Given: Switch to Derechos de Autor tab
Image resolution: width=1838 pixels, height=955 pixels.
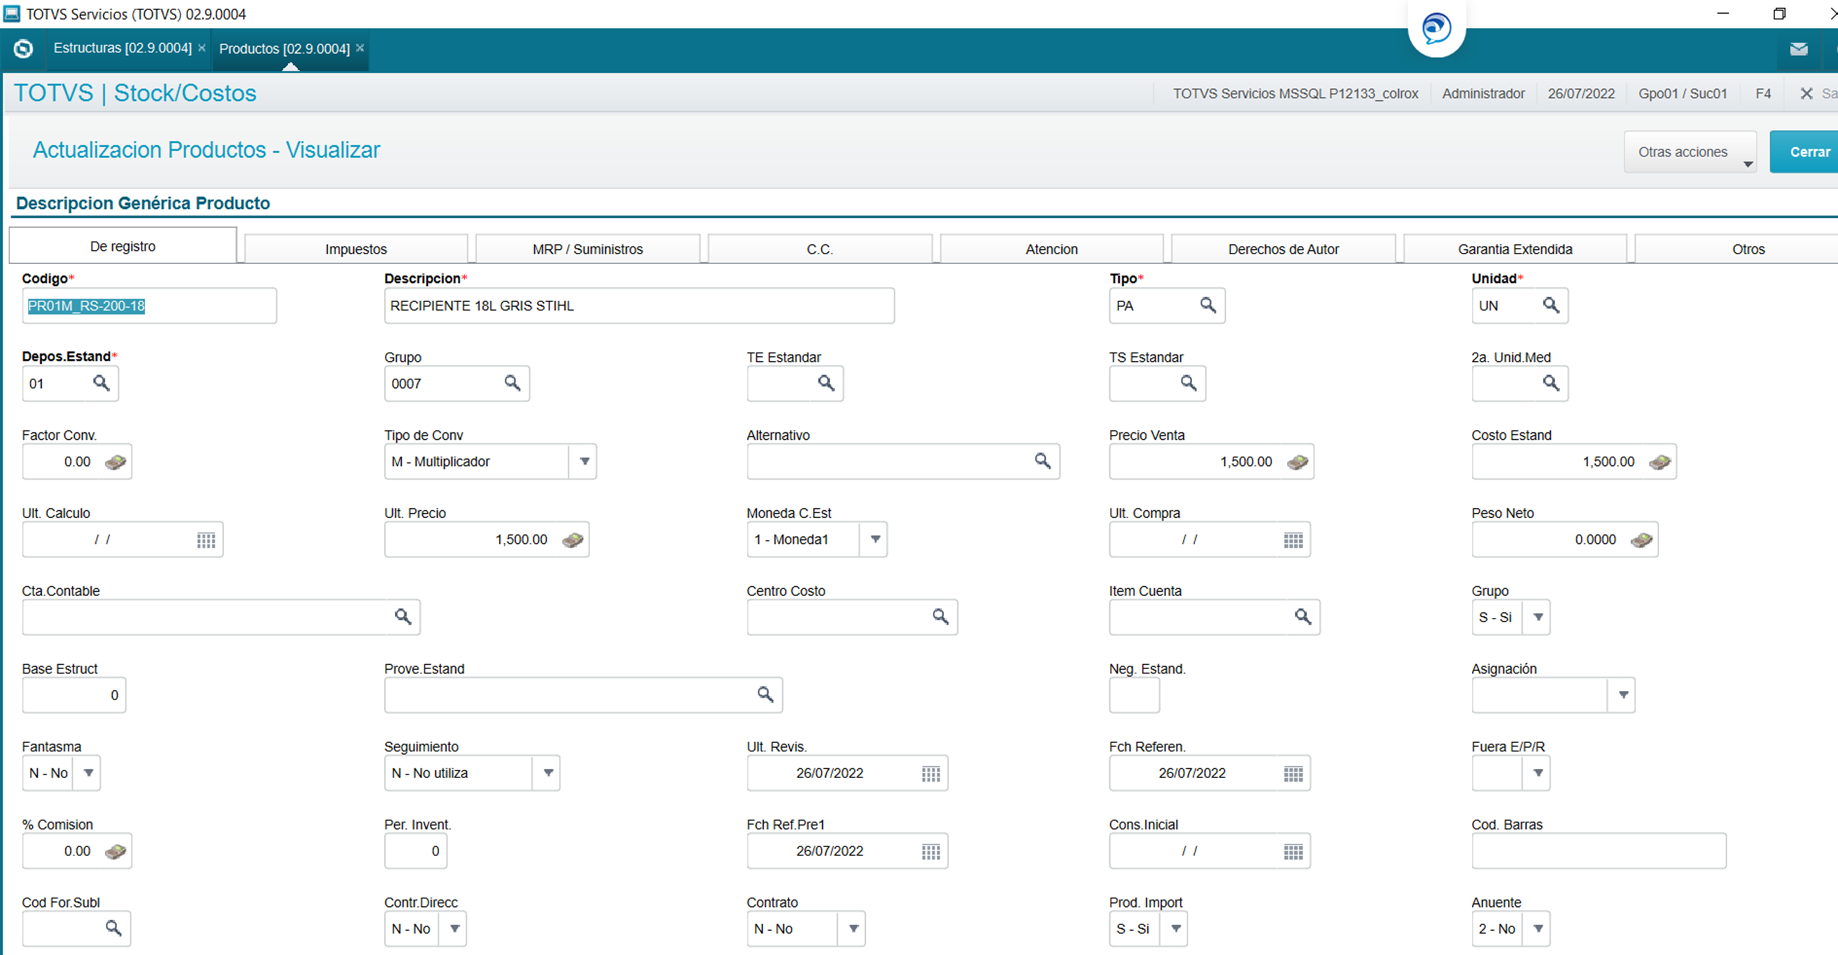Looking at the screenshot, I should [x=1284, y=249].
